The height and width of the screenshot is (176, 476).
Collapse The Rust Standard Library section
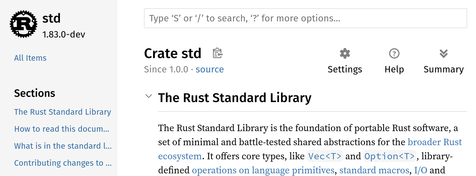(x=149, y=96)
